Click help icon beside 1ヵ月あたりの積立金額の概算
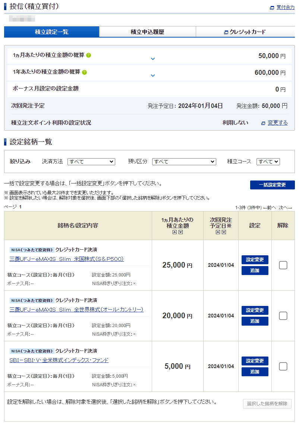299x425 pixels. click(89, 55)
